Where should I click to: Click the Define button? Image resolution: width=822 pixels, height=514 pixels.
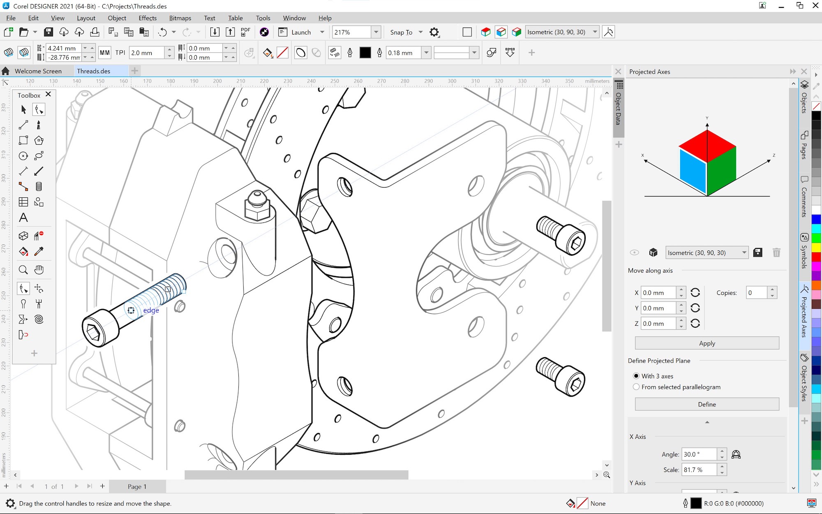point(707,404)
